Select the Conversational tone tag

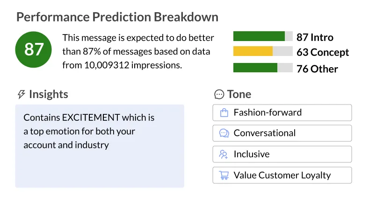(x=282, y=133)
